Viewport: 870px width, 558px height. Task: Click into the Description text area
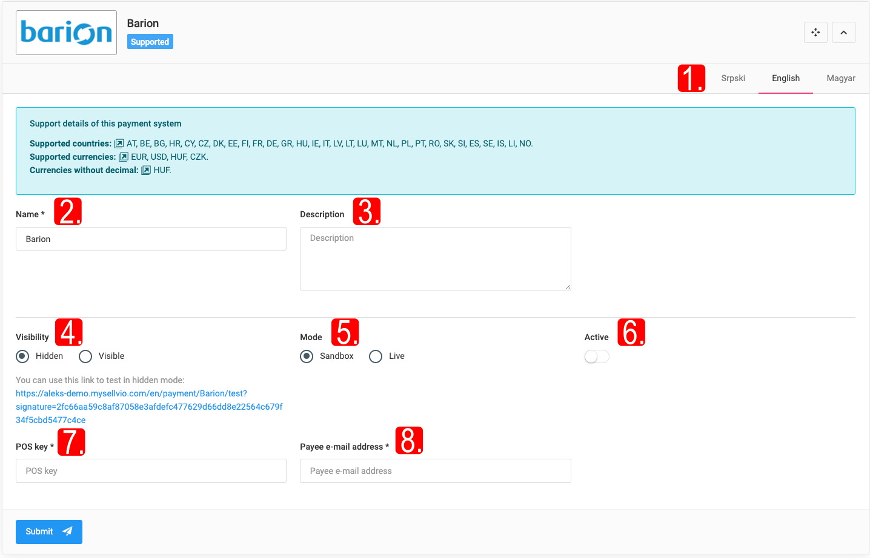click(x=435, y=258)
